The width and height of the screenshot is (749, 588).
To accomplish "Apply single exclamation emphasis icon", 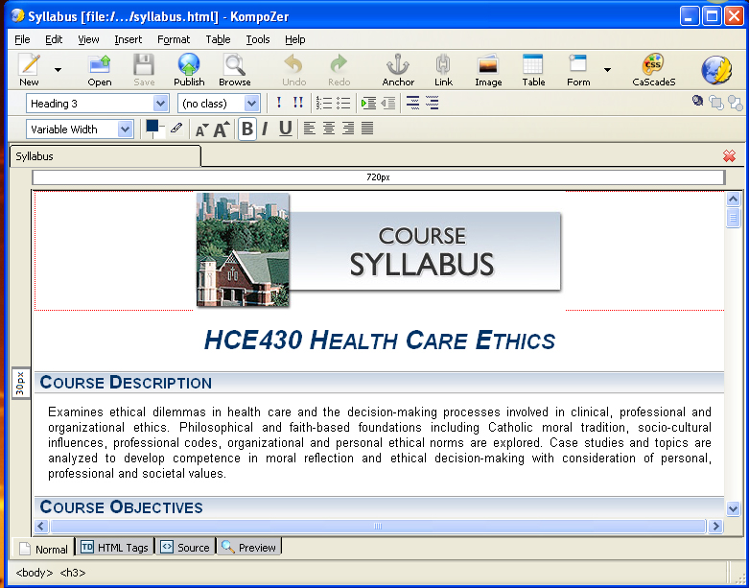I will pyautogui.click(x=279, y=103).
